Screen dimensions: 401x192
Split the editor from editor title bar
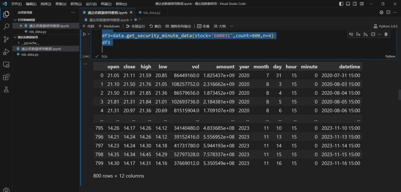tap(388, 12)
